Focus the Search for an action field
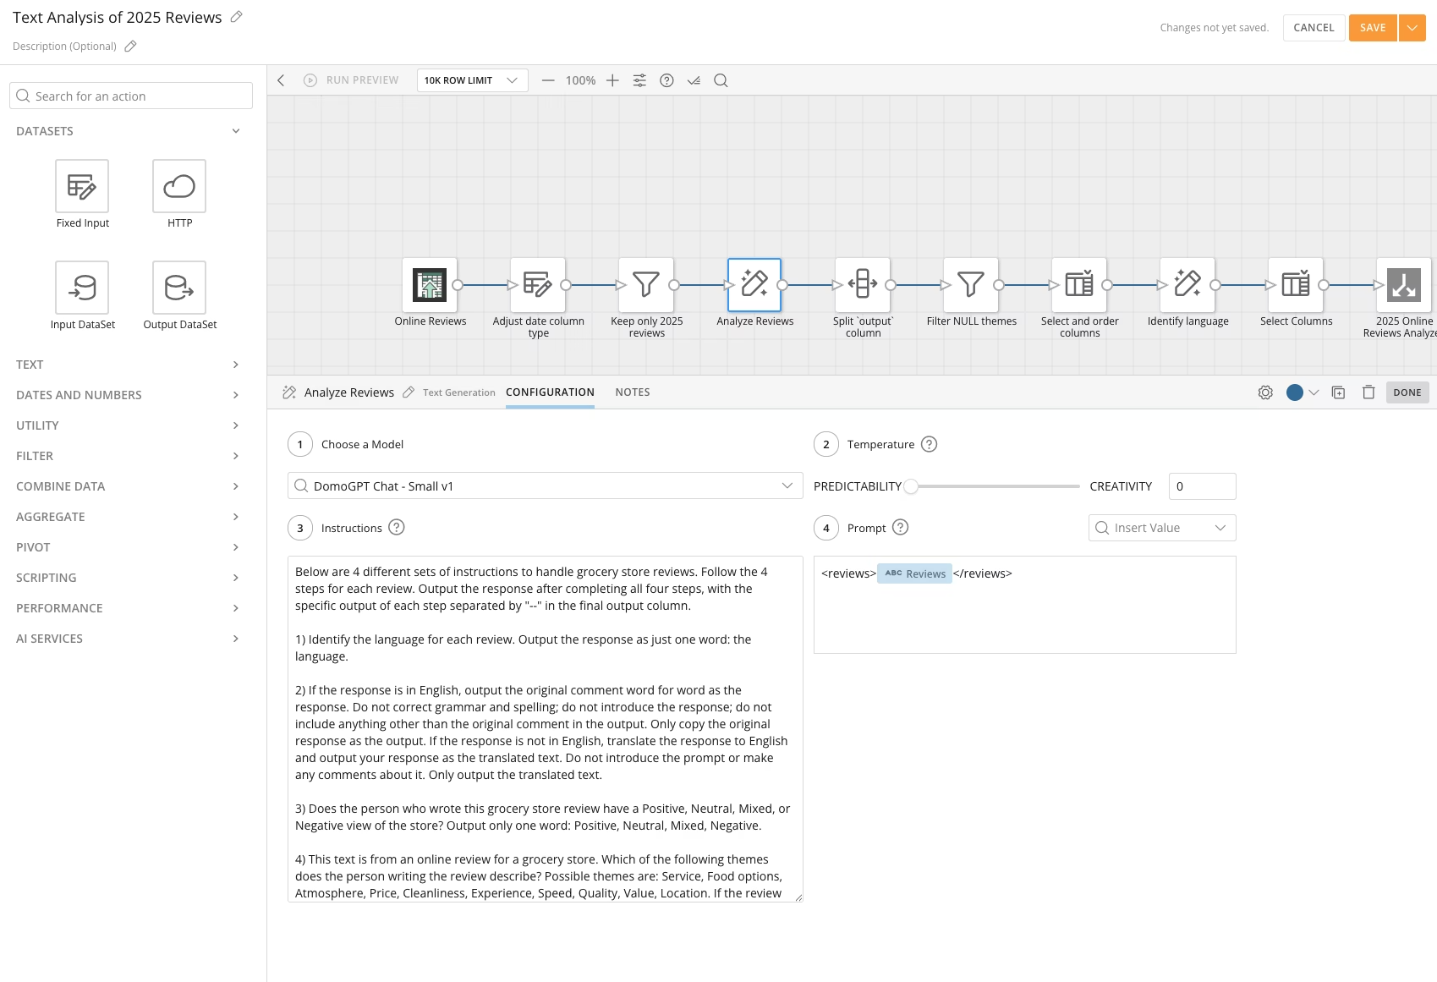 [x=131, y=96]
